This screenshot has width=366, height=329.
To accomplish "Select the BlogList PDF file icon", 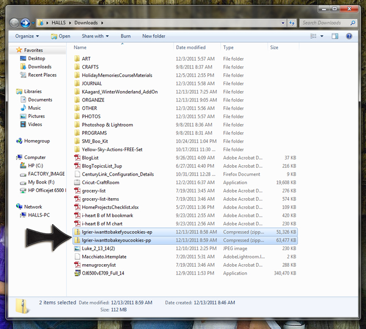I will (77, 157).
